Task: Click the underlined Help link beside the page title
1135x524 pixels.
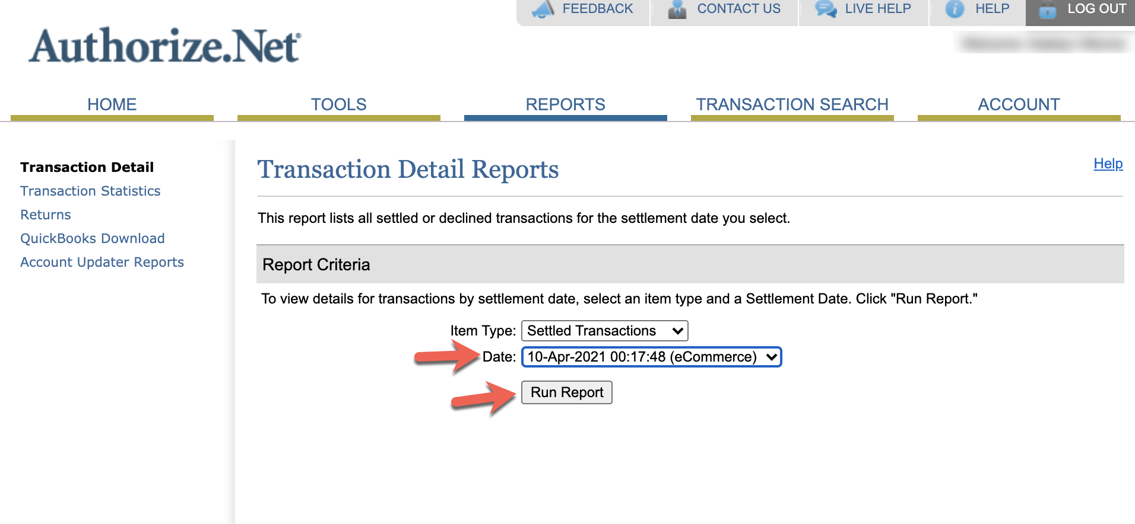Action: (x=1108, y=164)
